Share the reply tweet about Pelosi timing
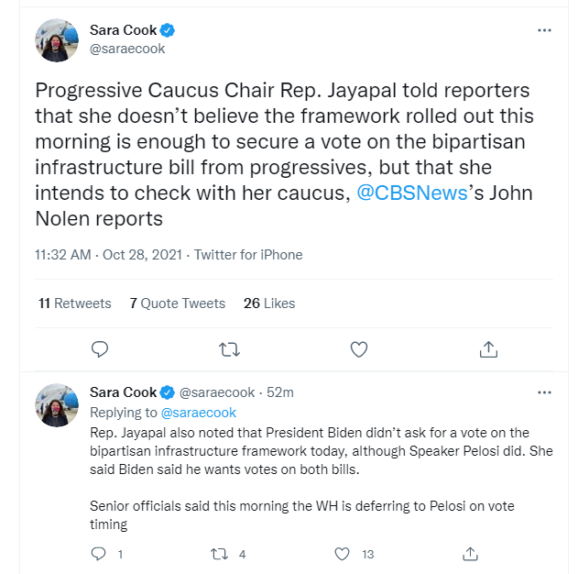 click(470, 554)
